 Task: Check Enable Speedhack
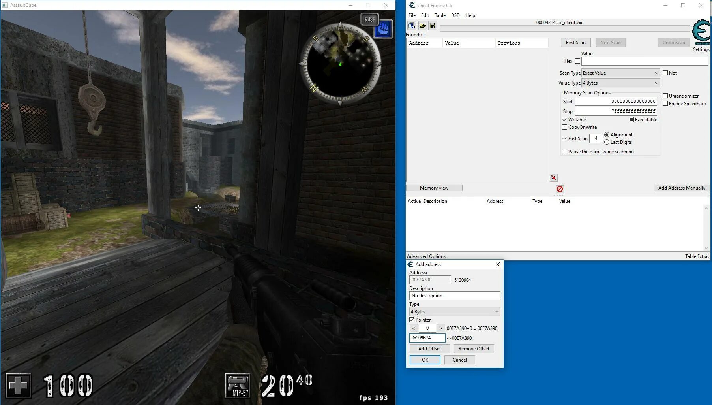(665, 104)
